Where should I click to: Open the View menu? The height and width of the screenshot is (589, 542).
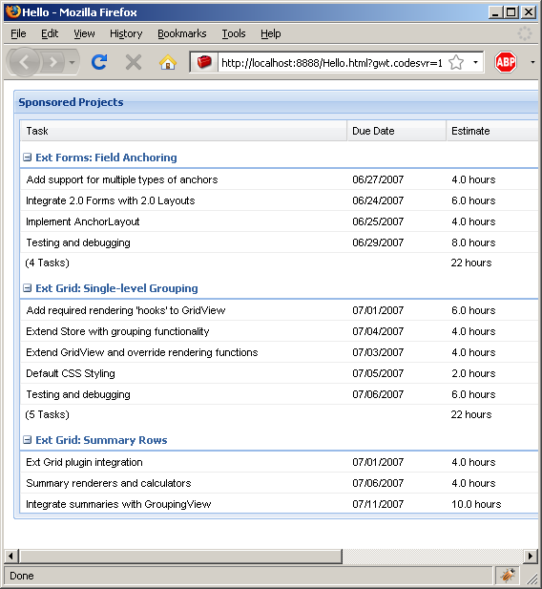(84, 33)
